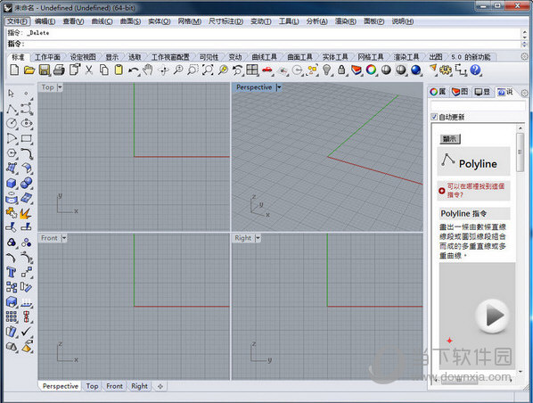Select the Polyline tool in left toolbar
The image size is (533, 403).
click(x=12, y=109)
